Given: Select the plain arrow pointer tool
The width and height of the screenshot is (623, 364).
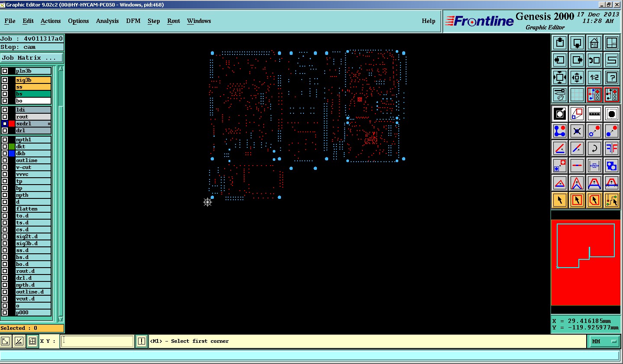Looking at the screenshot, I should tap(560, 200).
